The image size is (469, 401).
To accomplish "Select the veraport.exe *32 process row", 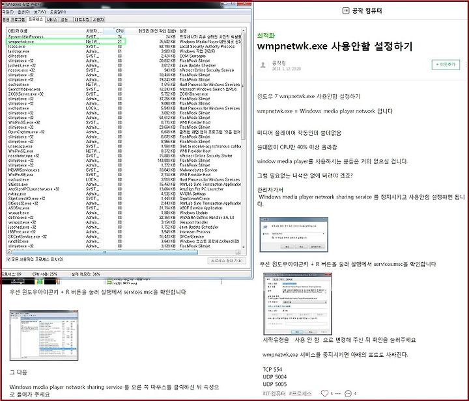I will click(124, 222).
